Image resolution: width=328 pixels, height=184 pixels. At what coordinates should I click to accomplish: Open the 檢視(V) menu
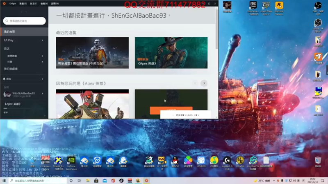(44, 3)
